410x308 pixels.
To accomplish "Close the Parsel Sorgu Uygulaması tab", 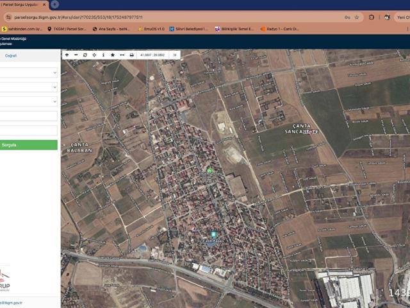I will coord(44,4).
